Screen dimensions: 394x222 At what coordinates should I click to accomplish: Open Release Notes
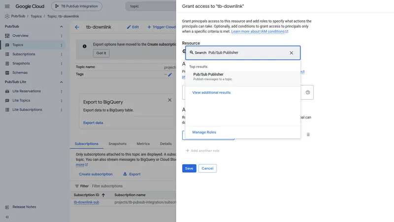pyautogui.click(x=24, y=207)
